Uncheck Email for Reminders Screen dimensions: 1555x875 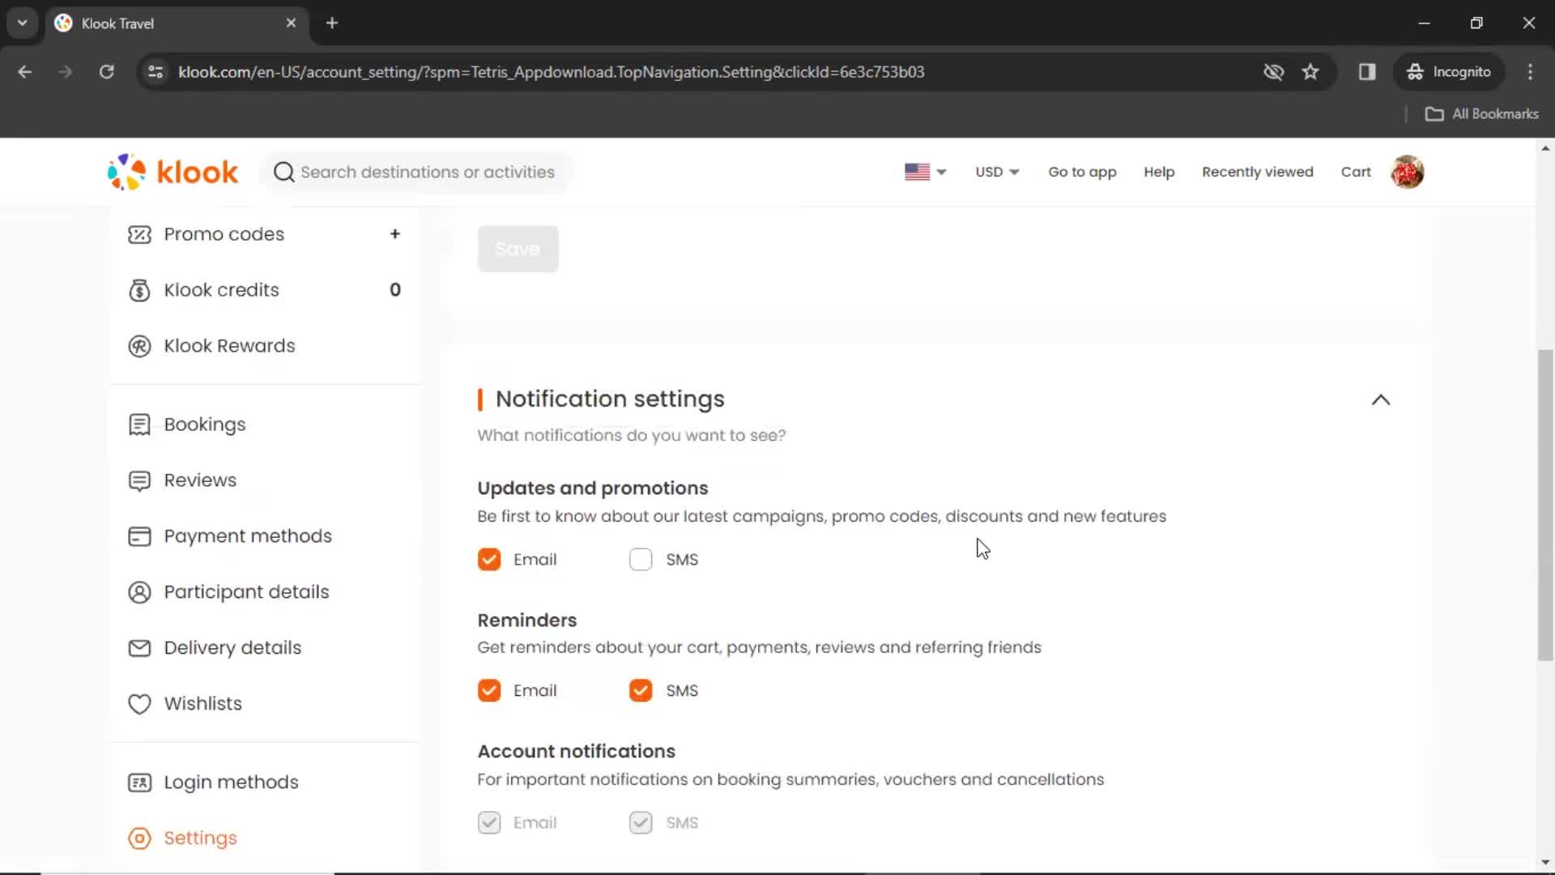[489, 691]
